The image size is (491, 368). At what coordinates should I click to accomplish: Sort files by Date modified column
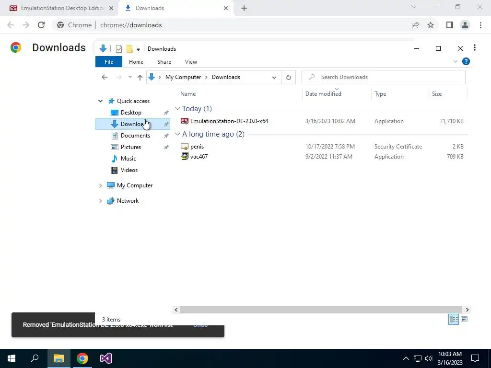coord(324,94)
